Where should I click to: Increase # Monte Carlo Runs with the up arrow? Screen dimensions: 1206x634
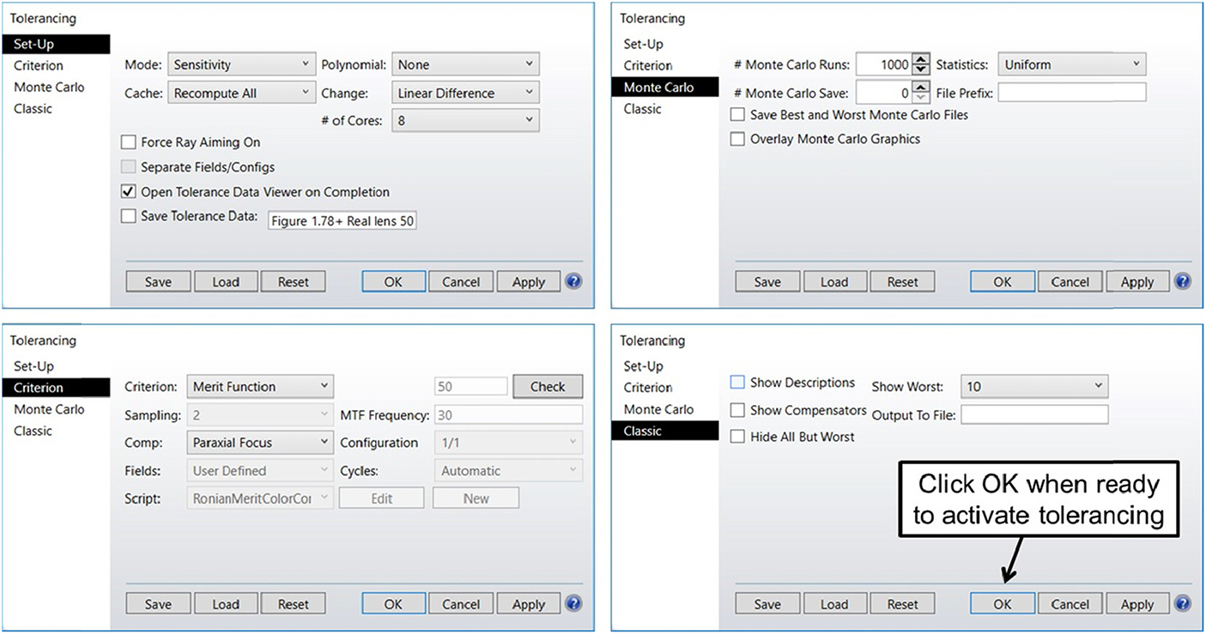click(921, 60)
